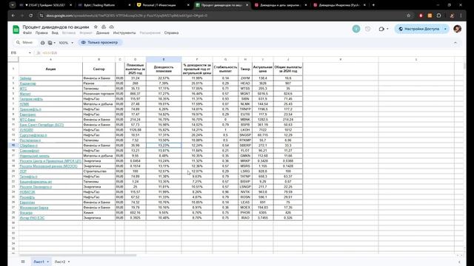Viewport: 474px width, 266px height.
Task: Open the arrow next to Настройки Доступа
Action: pyautogui.click(x=445, y=29)
